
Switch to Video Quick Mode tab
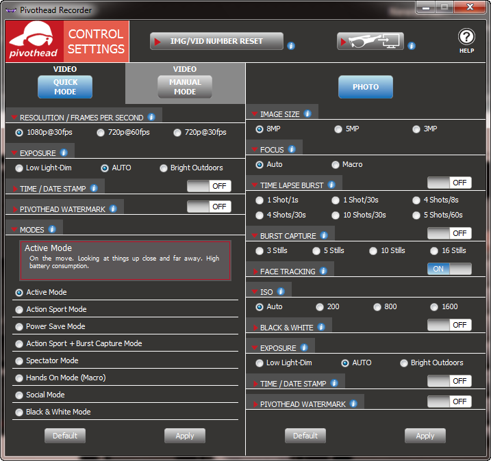(65, 87)
